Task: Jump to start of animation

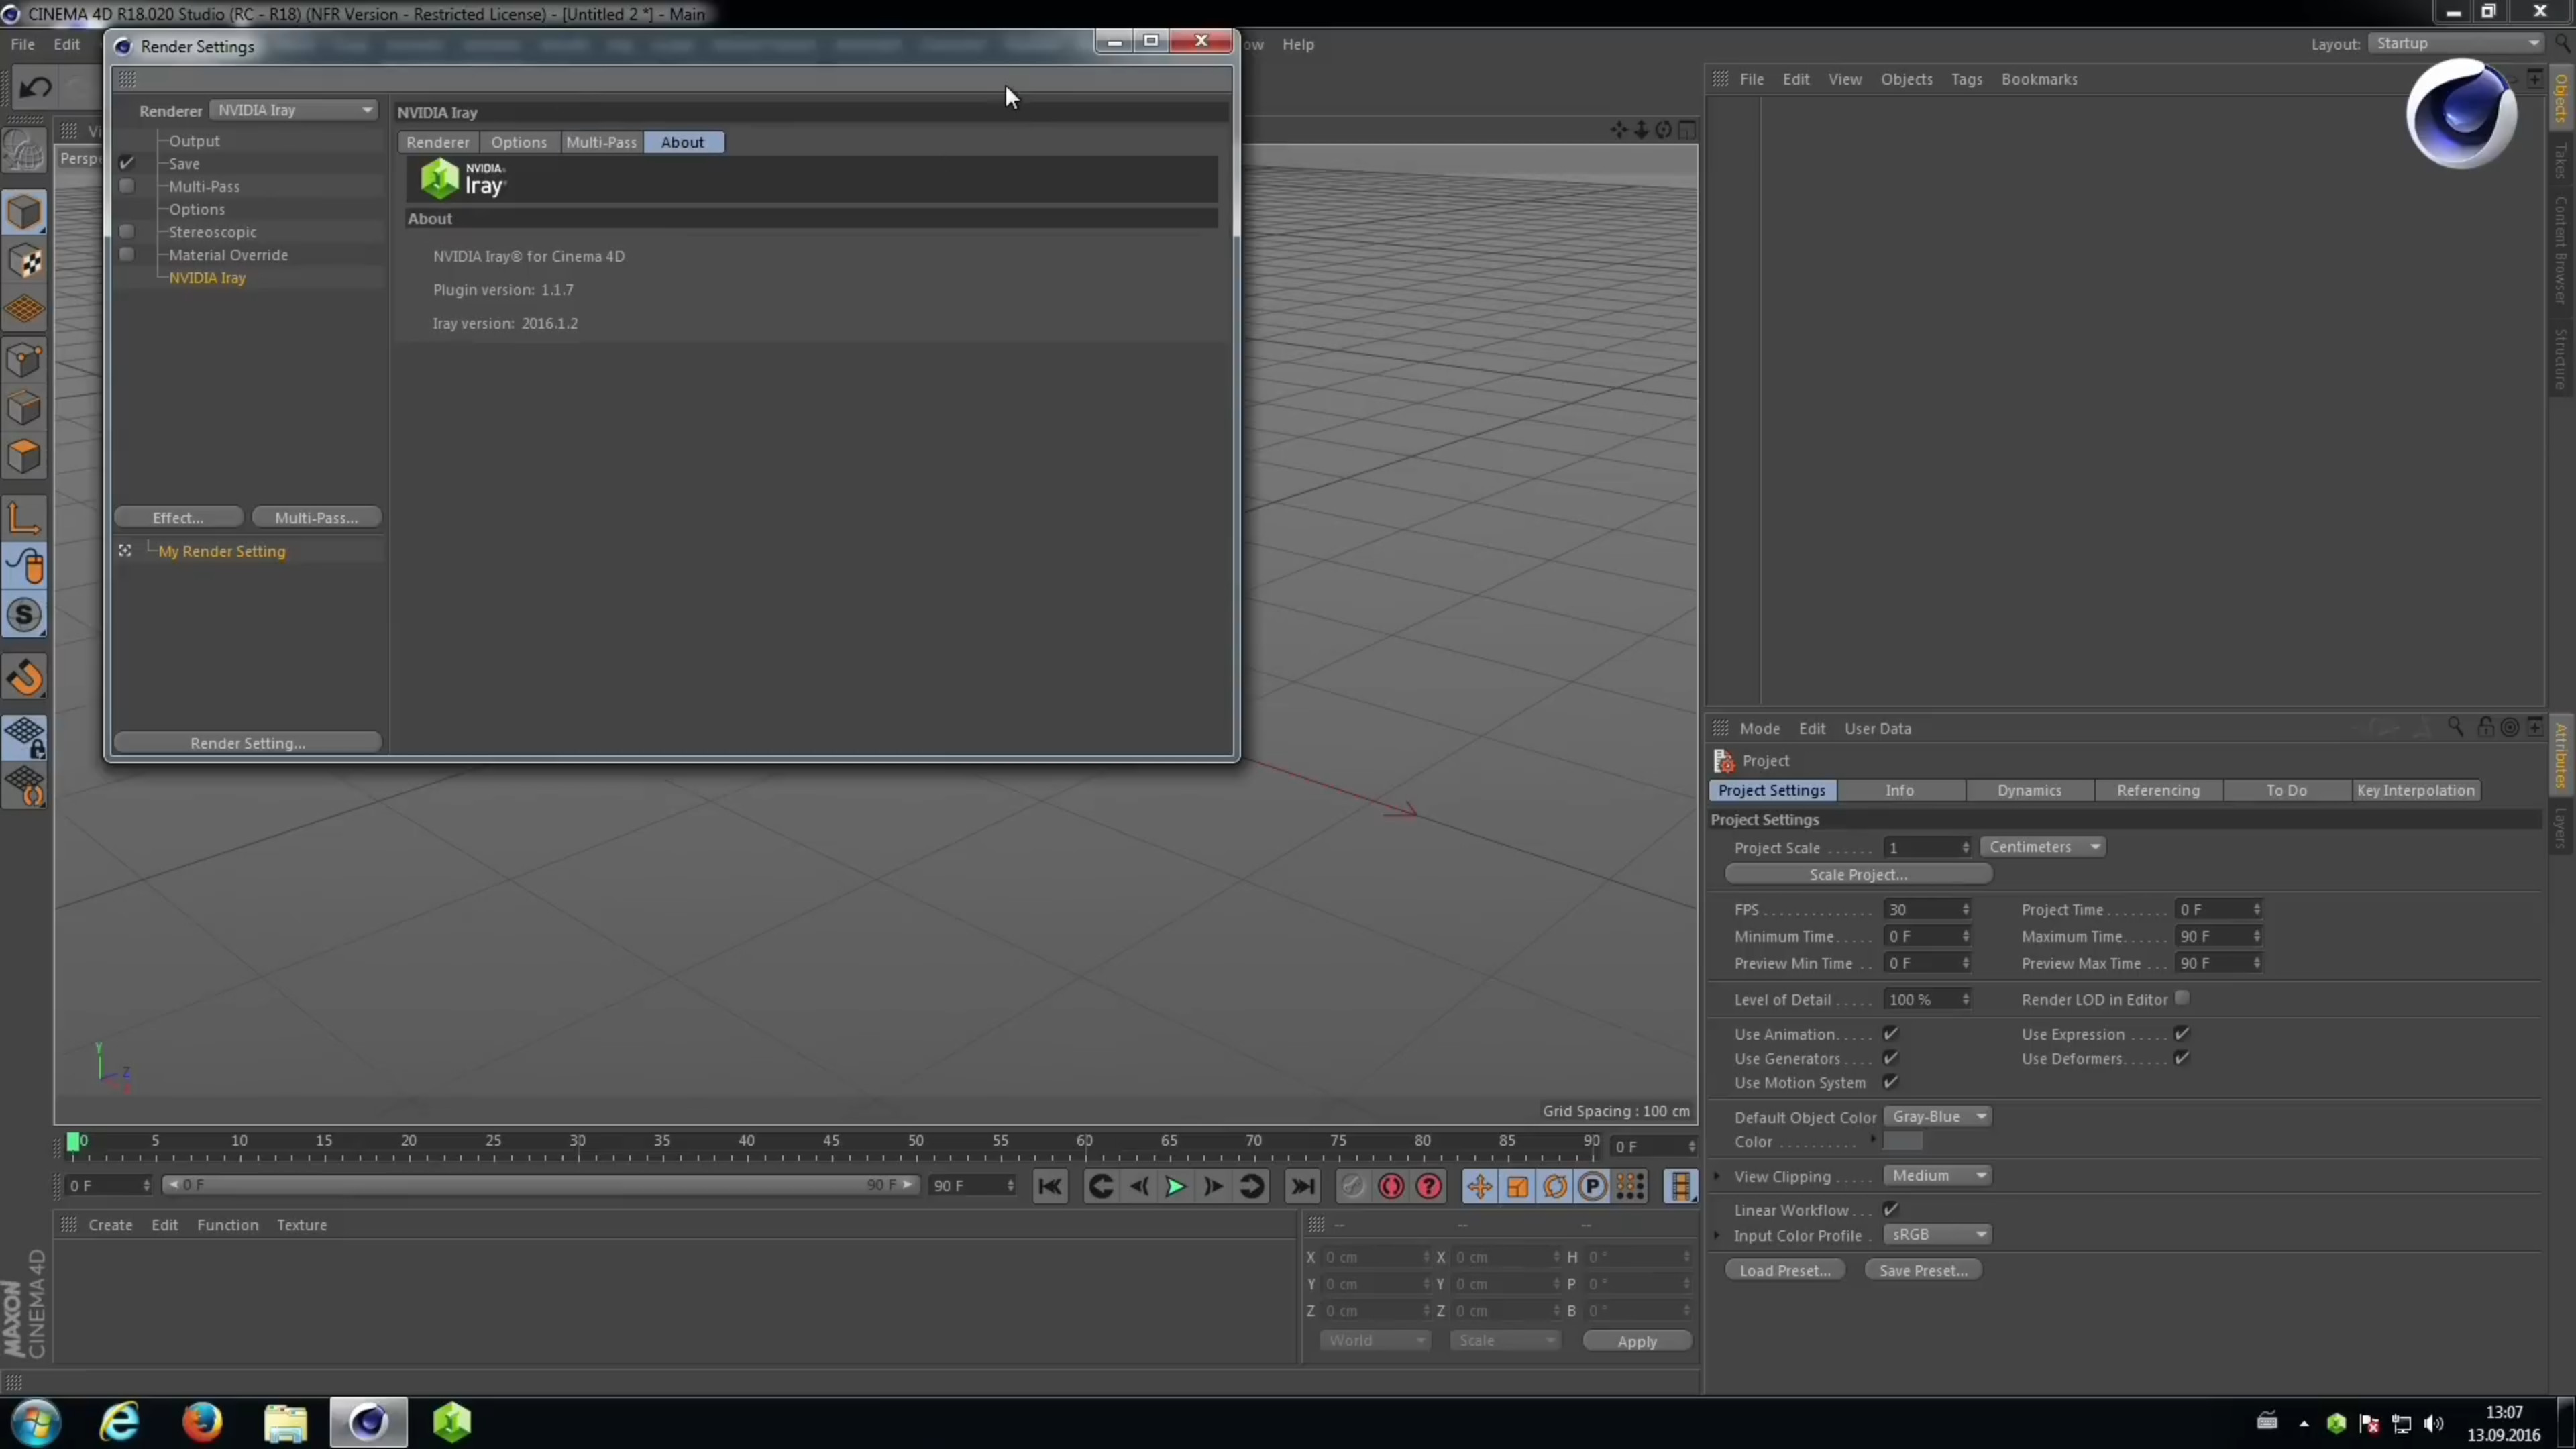Action: coord(1049,1186)
